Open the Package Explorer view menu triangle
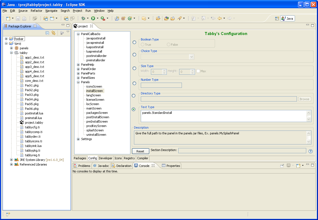The height and width of the screenshot is (220, 318). [68, 32]
